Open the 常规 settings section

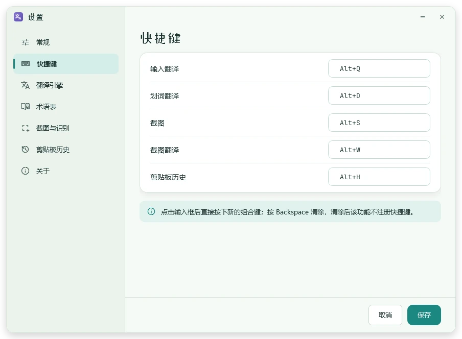tap(66, 42)
